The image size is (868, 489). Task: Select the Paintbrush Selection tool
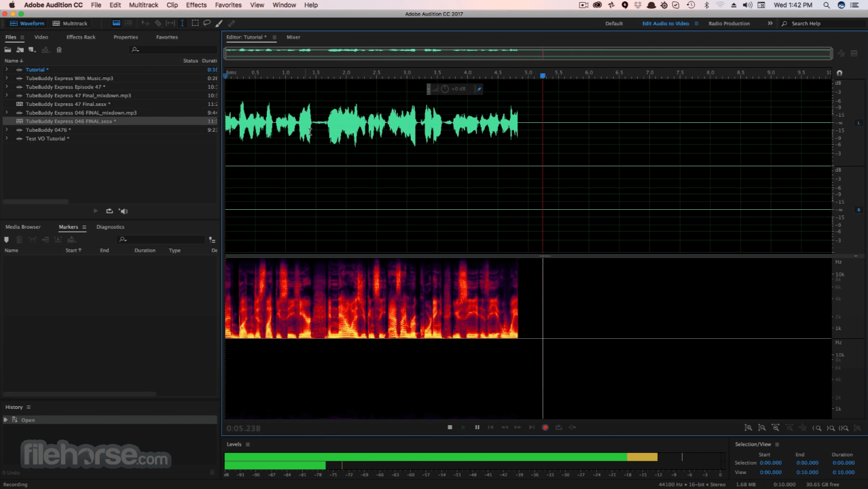pos(218,23)
